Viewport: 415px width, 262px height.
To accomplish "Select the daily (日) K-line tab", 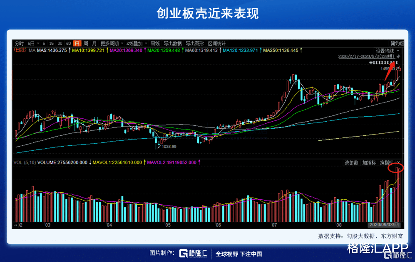I will tap(77, 43).
